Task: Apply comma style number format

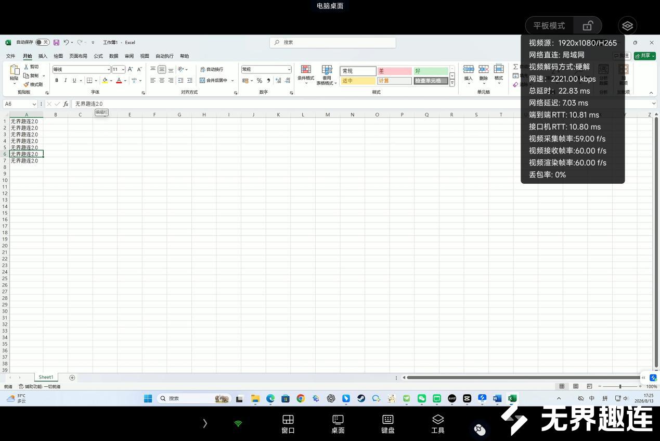Action: 268,81
